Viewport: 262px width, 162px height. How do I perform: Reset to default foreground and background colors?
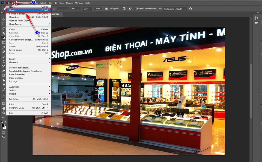tap(2, 122)
